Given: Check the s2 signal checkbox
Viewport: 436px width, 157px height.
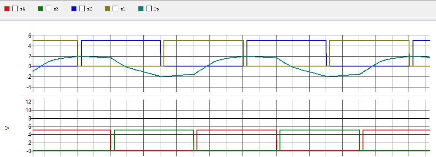Looking at the screenshot, I should point(82,9).
